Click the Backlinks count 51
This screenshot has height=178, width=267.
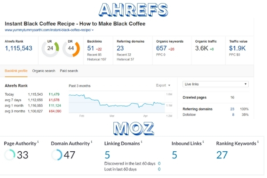click(91, 49)
